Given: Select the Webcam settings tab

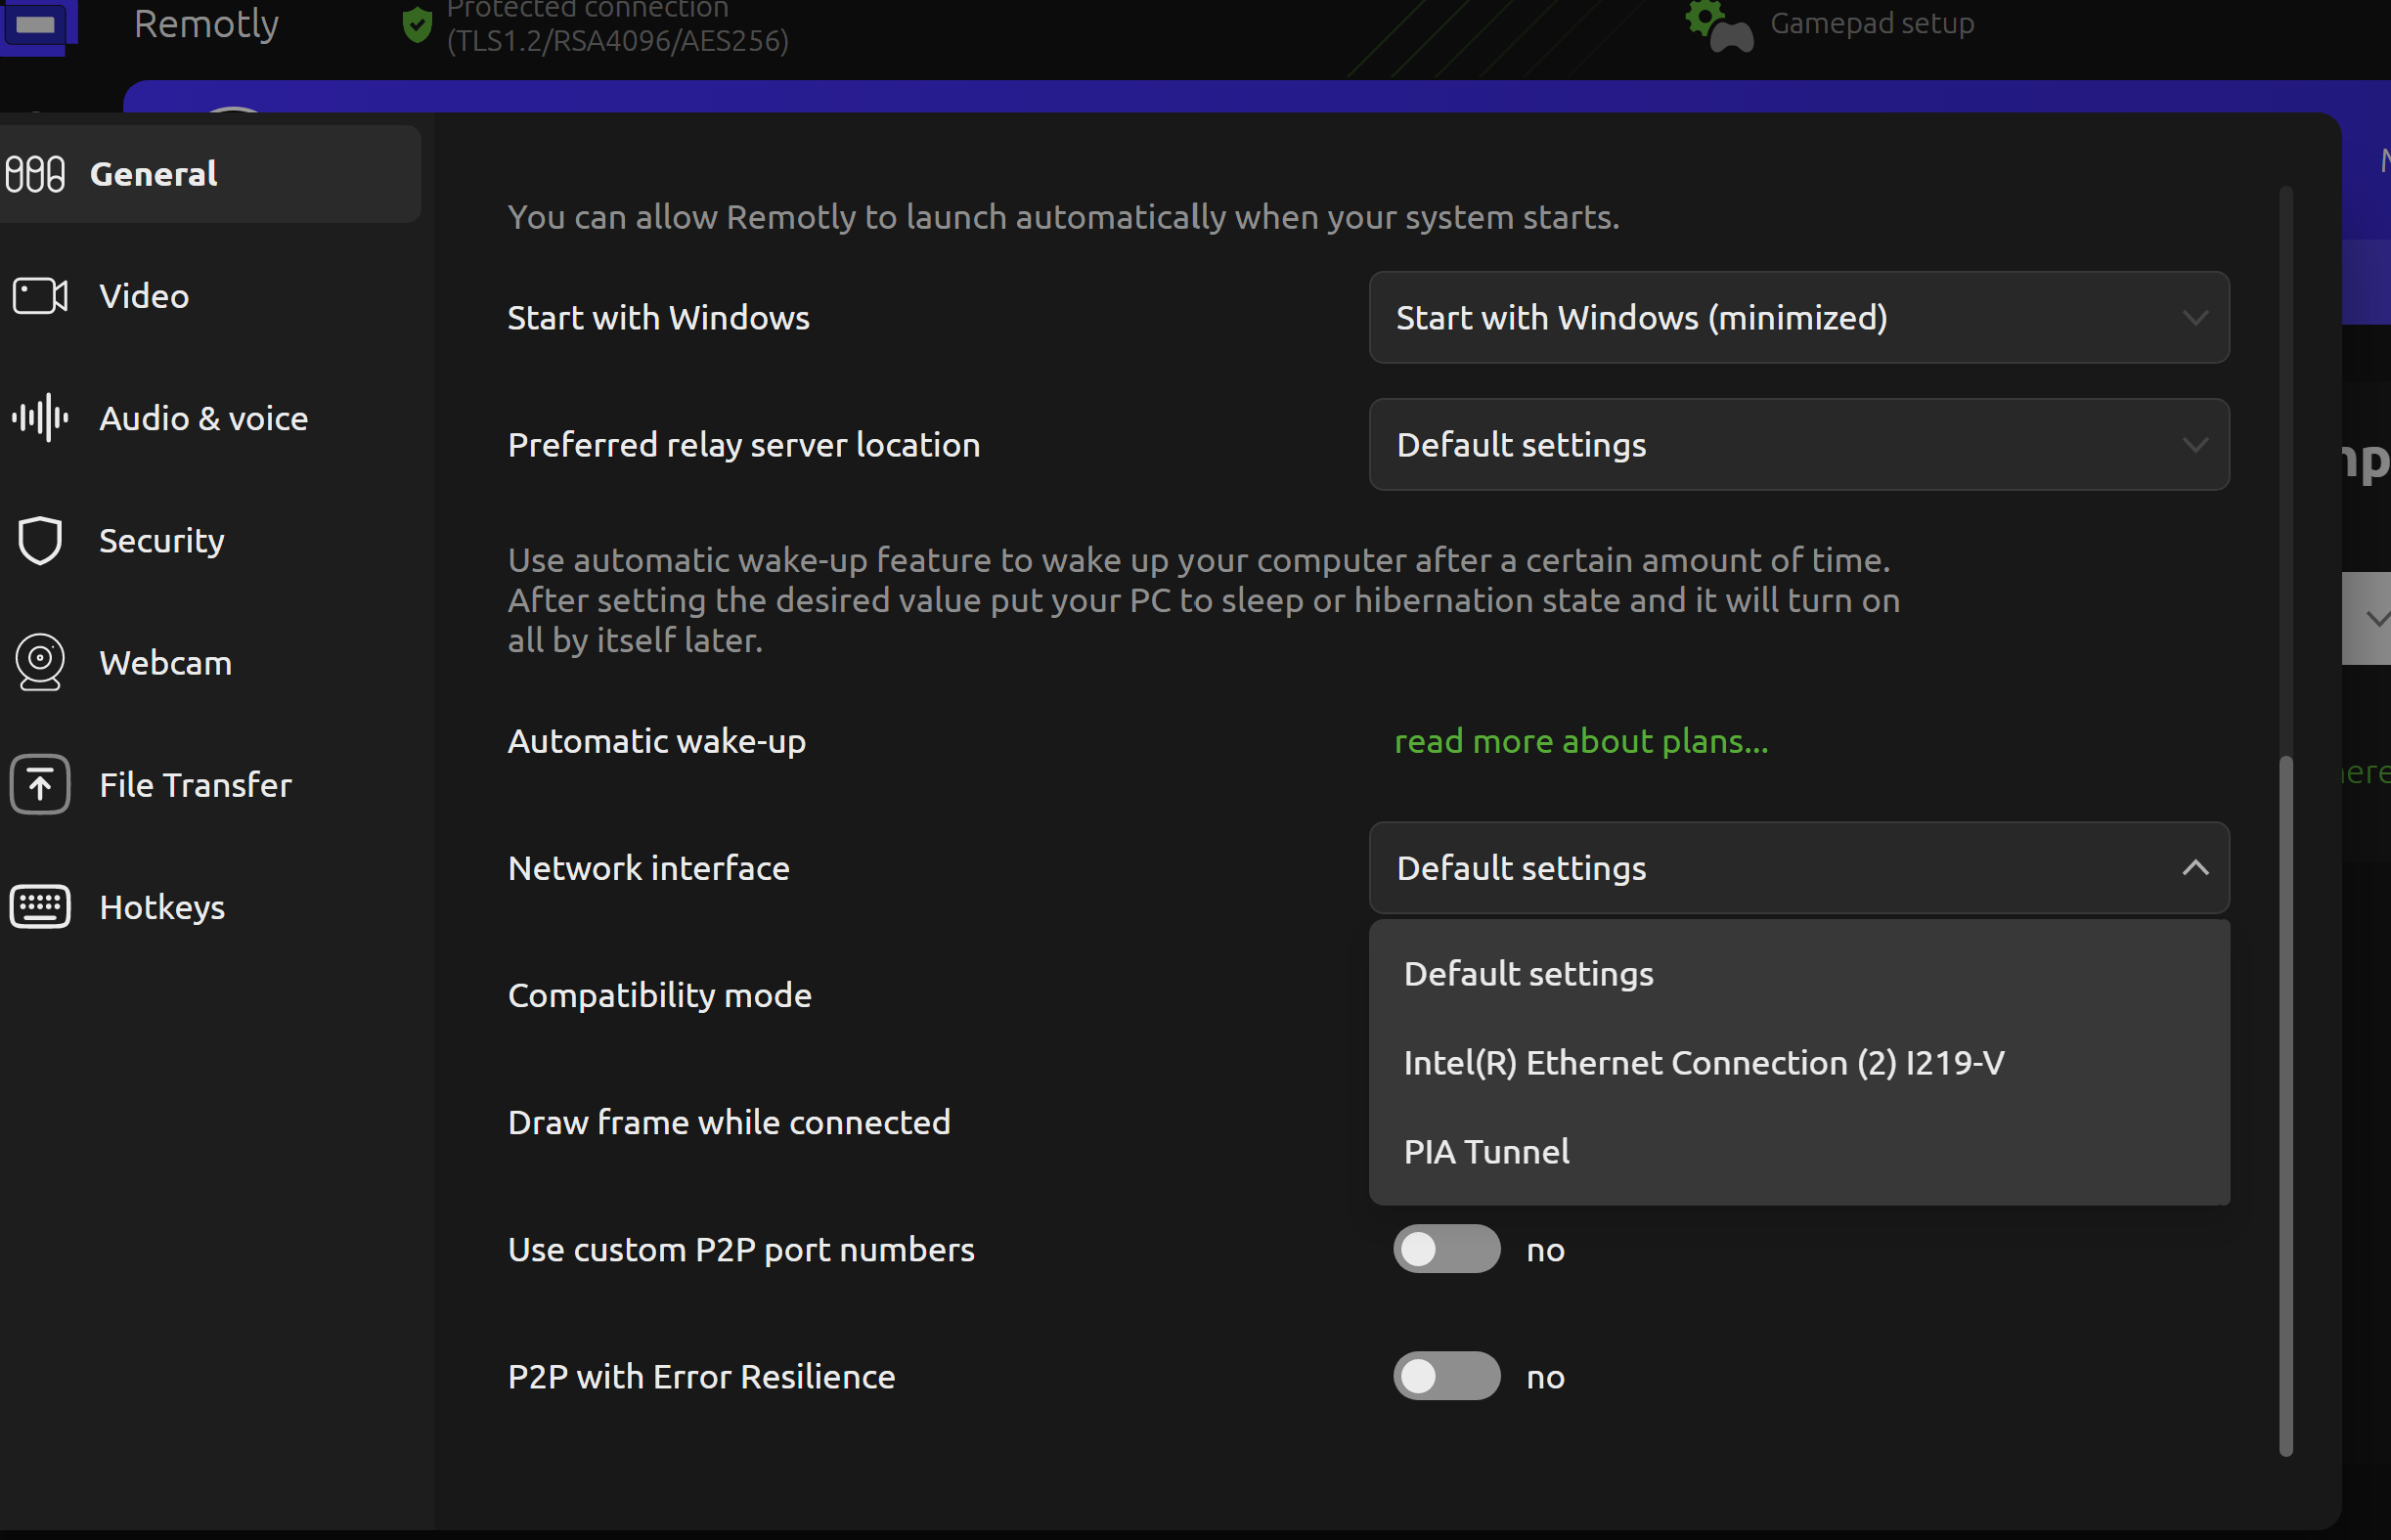Looking at the screenshot, I should click(210, 662).
